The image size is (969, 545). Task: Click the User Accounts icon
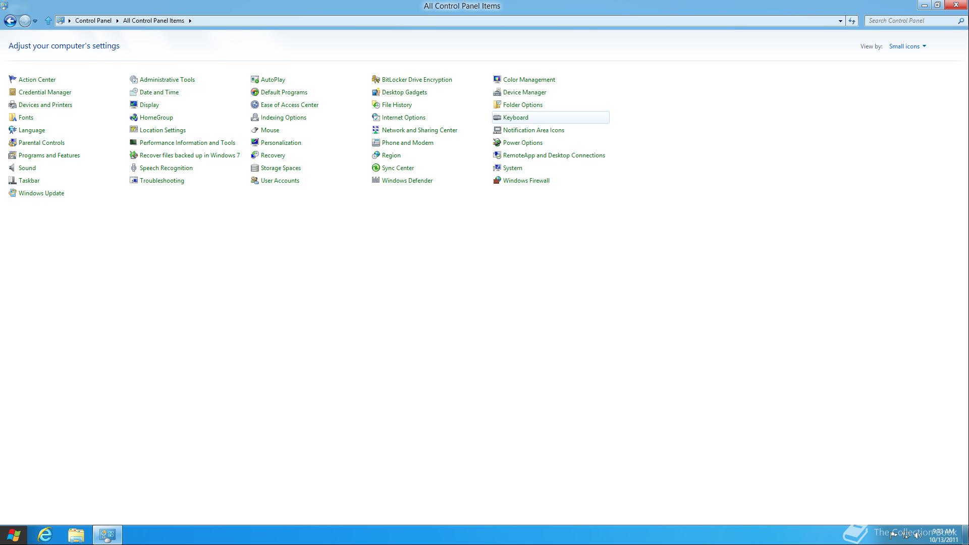(x=255, y=180)
